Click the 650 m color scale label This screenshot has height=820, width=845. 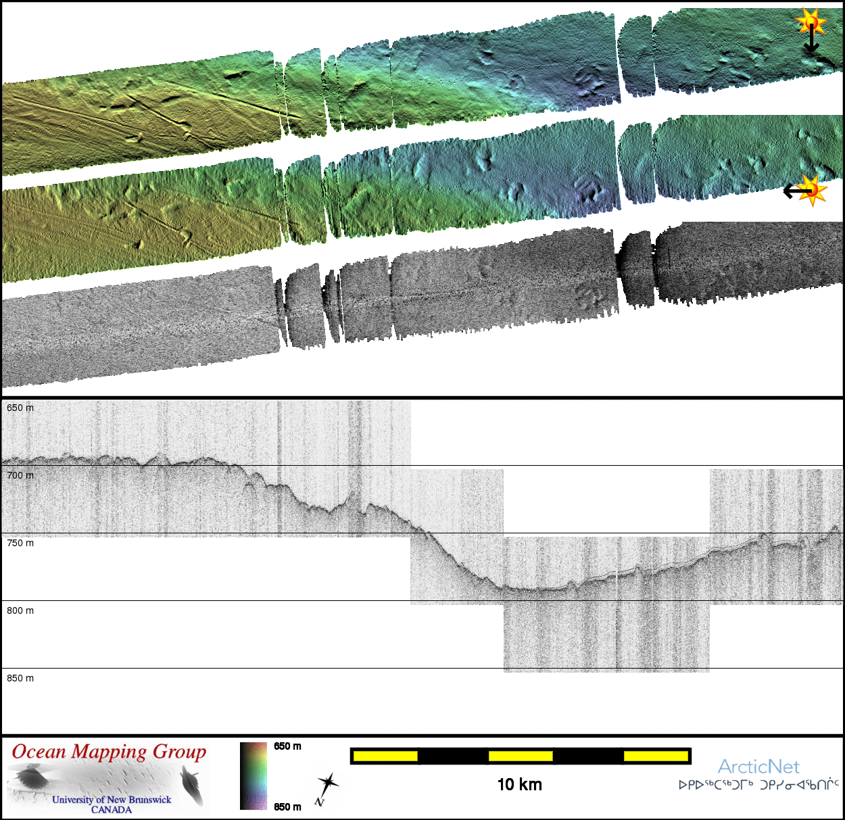click(x=287, y=746)
